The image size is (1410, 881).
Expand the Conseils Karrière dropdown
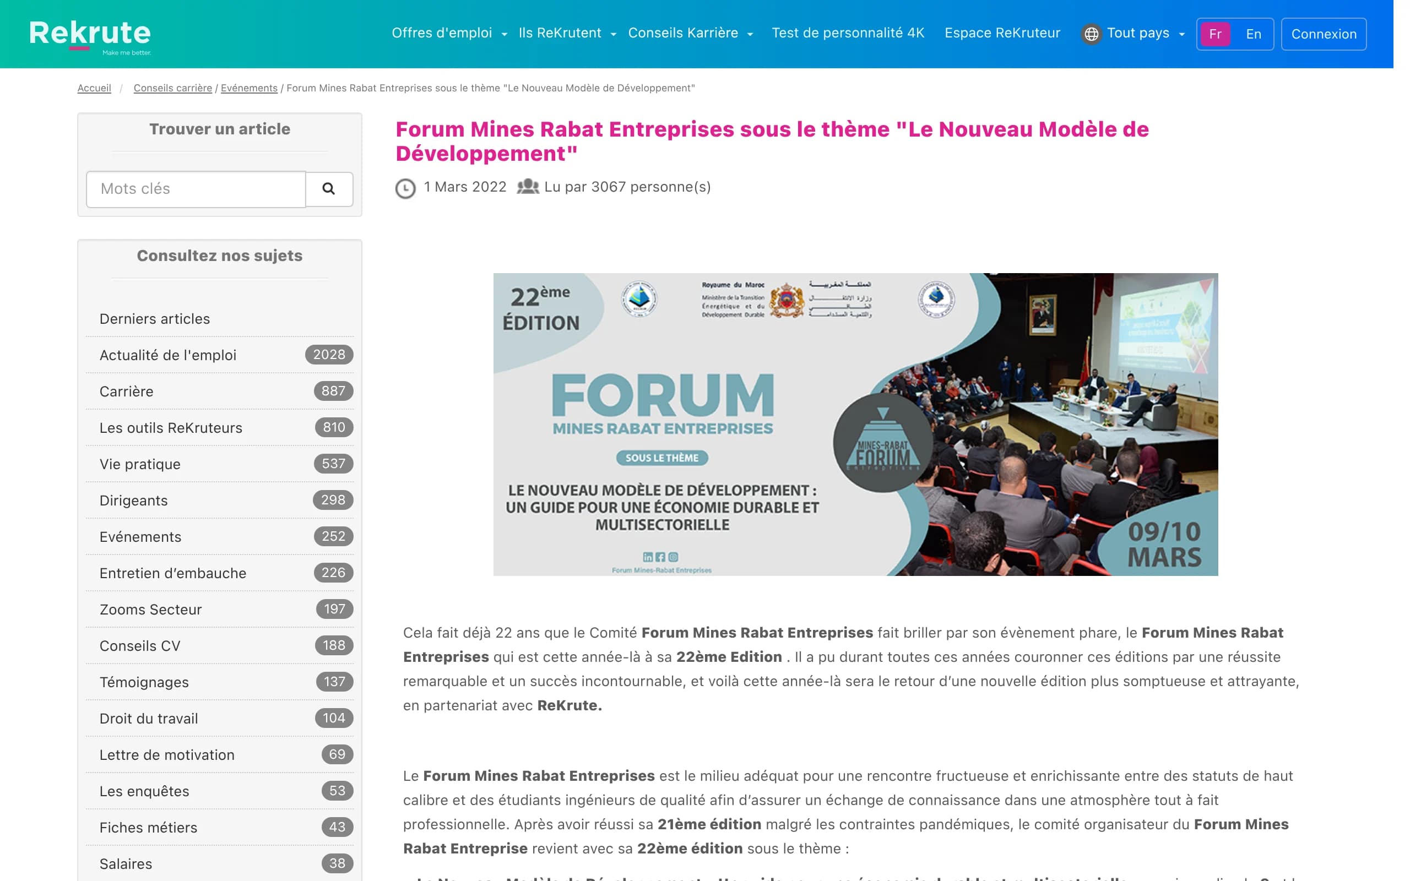click(688, 33)
